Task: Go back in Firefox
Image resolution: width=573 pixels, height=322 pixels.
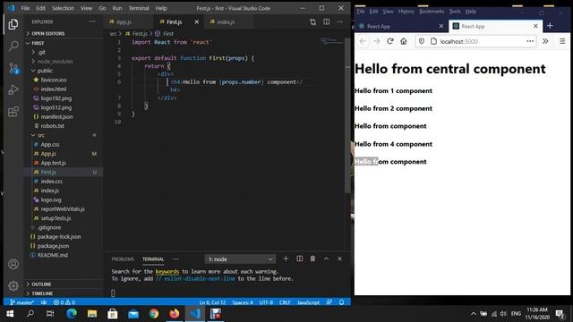Action: [x=363, y=41]
